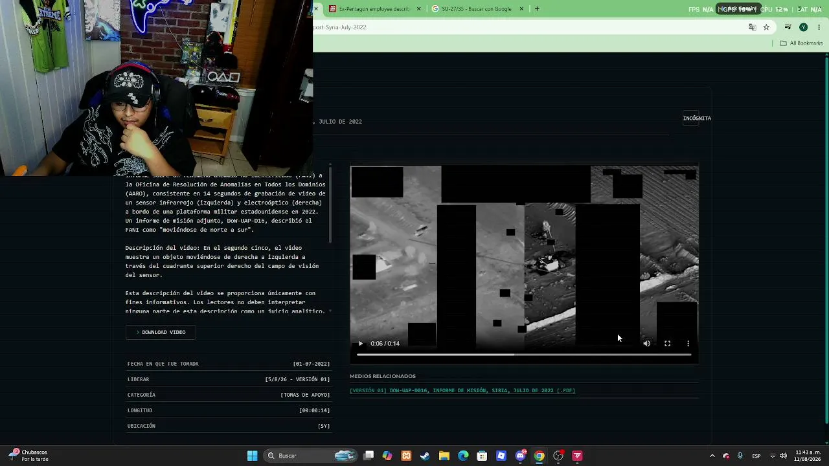
Task: Open the Chubascos weather widget
Action: (29, 456)
